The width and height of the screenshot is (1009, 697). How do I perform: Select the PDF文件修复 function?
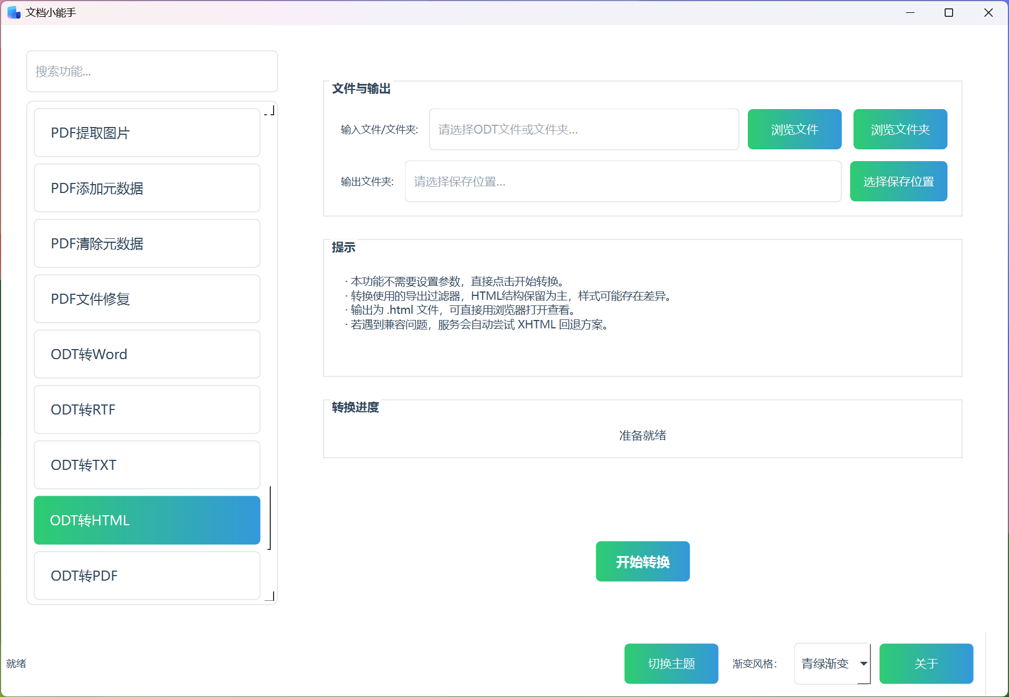147,299
